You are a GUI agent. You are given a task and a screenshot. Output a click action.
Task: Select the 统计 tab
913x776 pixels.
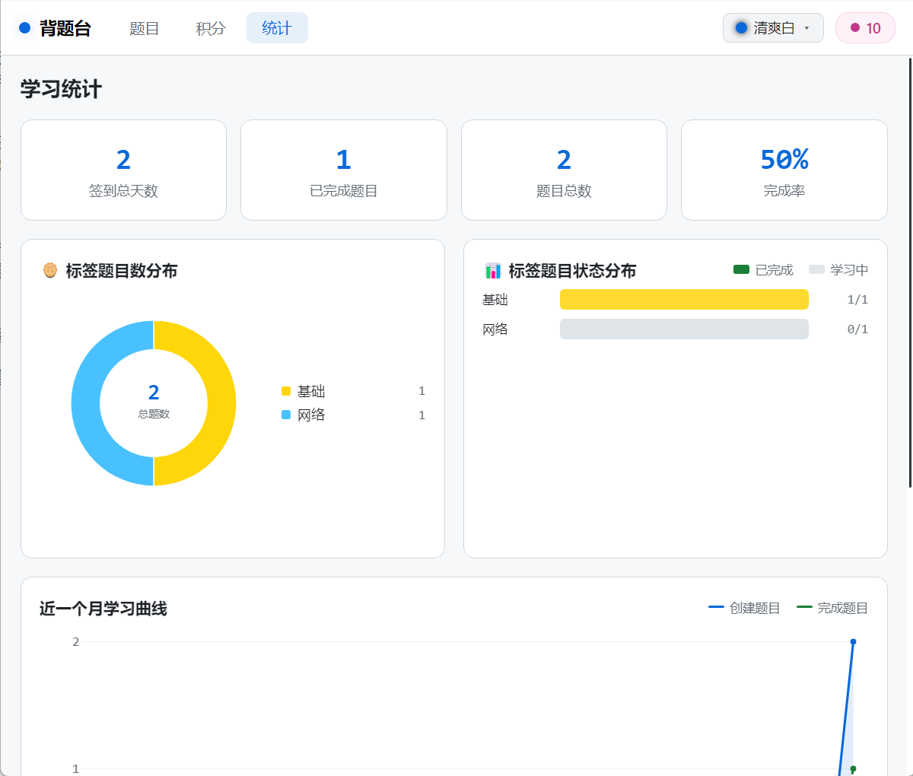277,28
